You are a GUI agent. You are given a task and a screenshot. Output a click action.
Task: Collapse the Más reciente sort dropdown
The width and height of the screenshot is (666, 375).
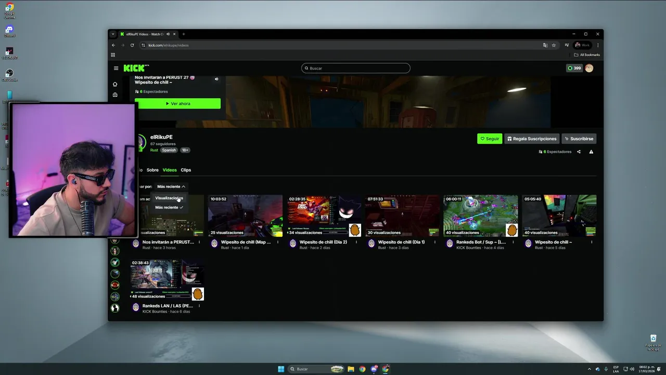coord(171,186)
